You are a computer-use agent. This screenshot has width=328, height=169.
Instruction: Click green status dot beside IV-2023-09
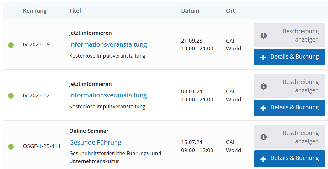(x=11, y=45)
